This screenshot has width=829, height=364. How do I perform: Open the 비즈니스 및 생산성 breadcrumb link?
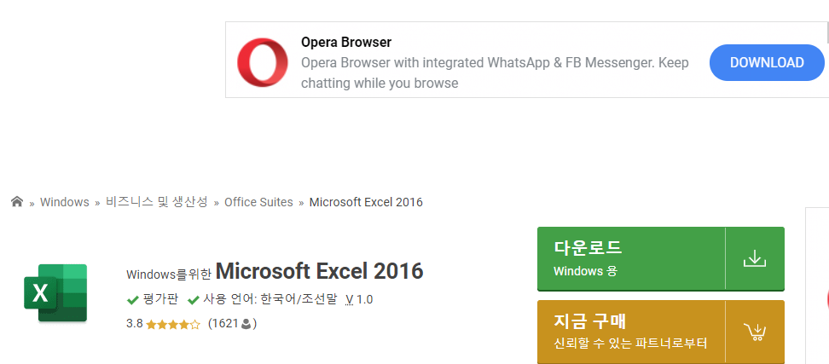point(156,202)
